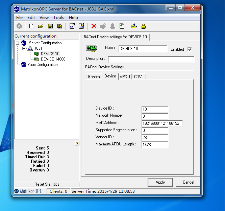The width and height of the screenshot is (225, 211).
Task: Click BACnet Device settings for 'DEVICE 10' tab
Action: 116,37
